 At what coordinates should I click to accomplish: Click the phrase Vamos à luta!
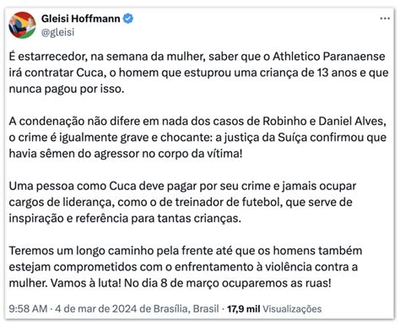pyautogui.click(x=86, y=283)
